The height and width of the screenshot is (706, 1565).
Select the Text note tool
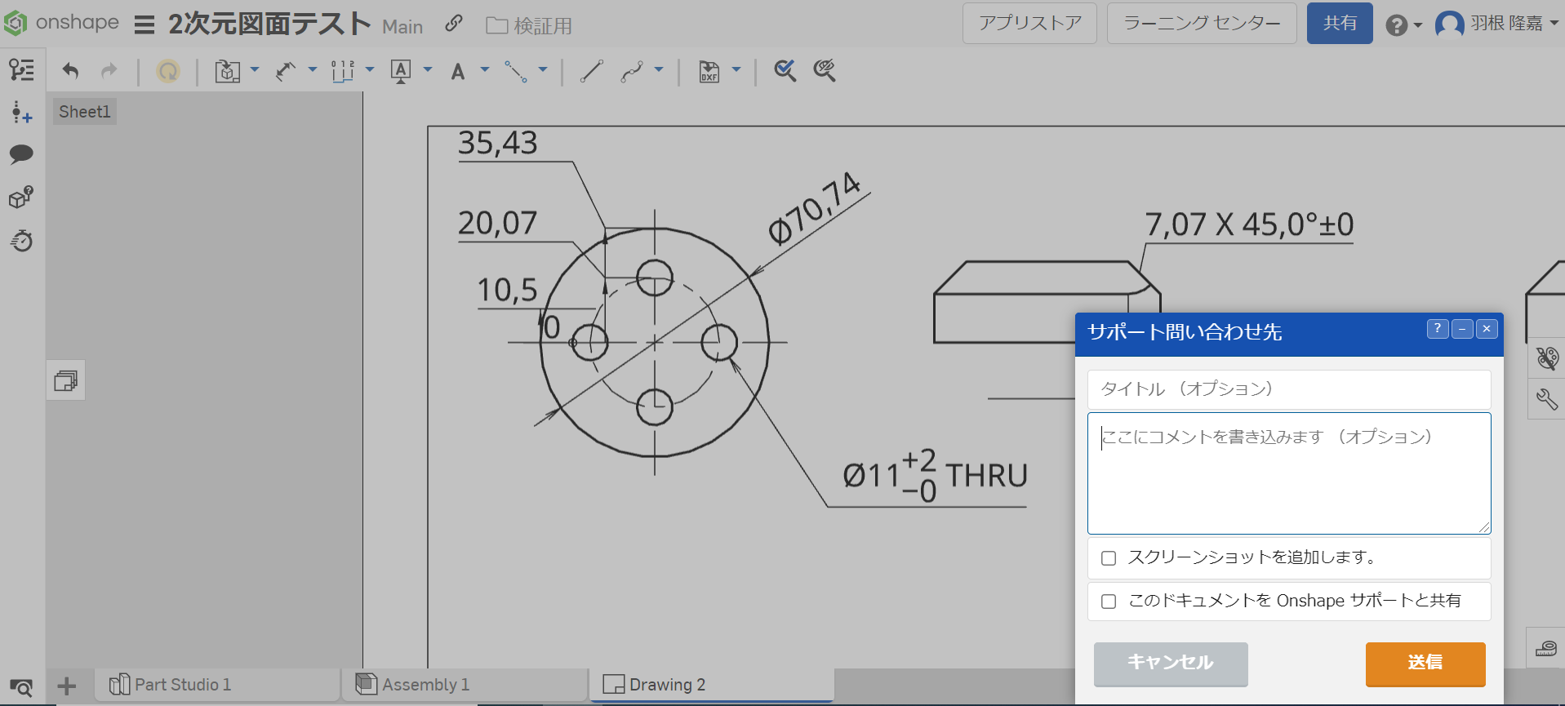point(458,72)
